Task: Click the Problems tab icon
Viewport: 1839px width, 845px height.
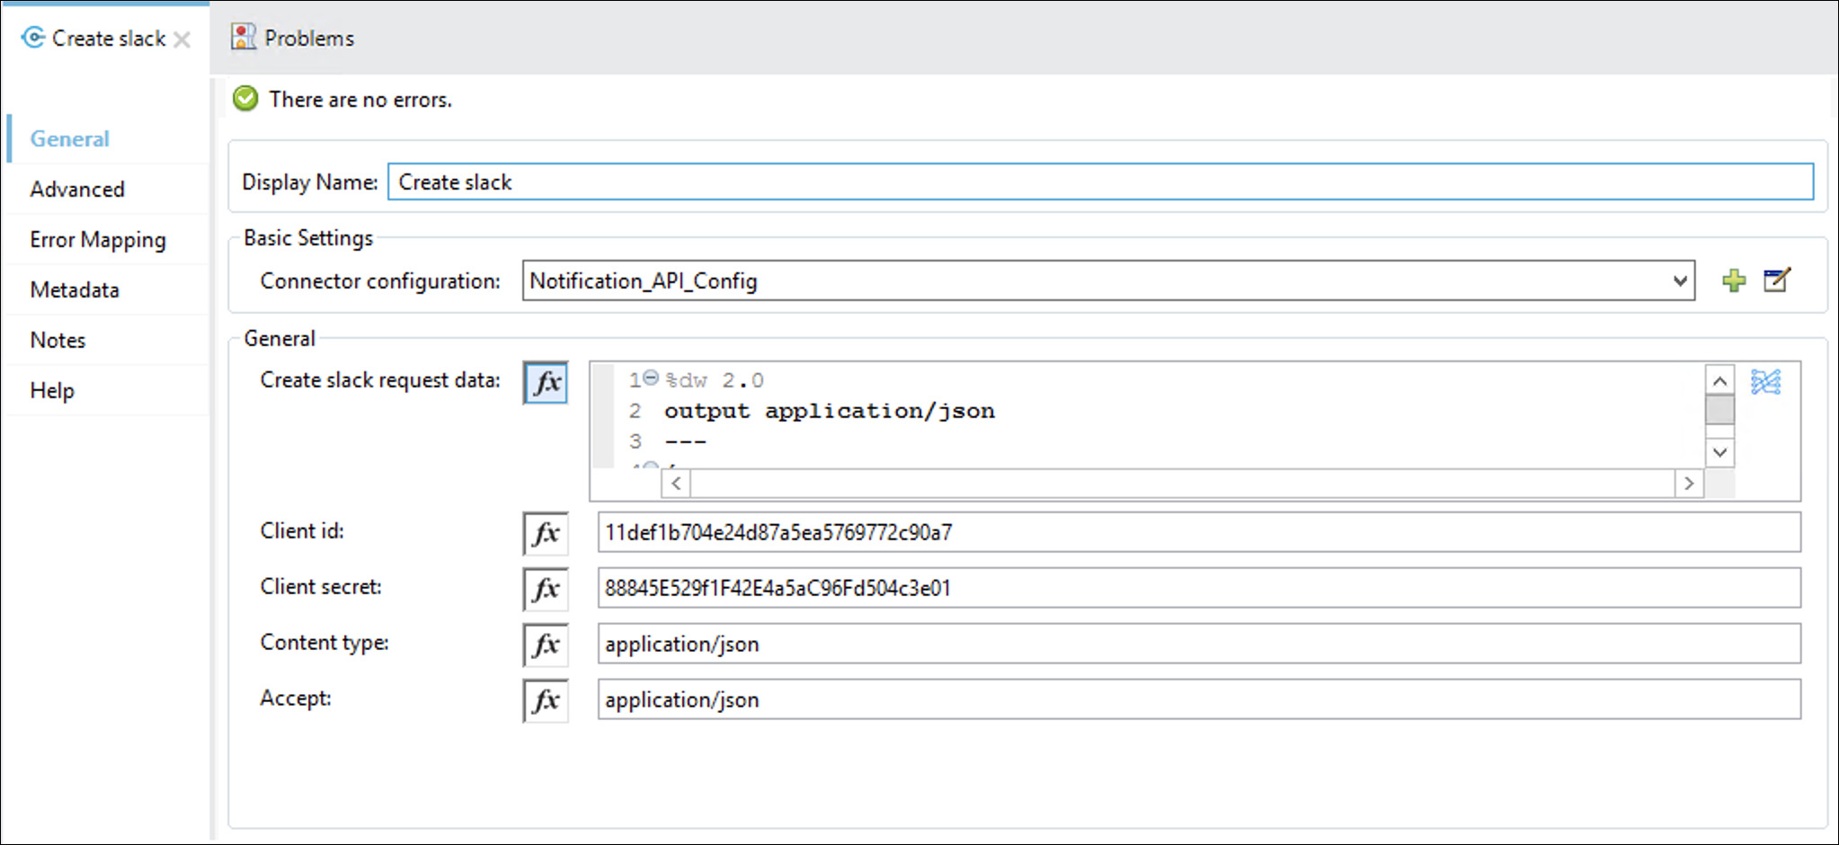Action: coord(243,37)
